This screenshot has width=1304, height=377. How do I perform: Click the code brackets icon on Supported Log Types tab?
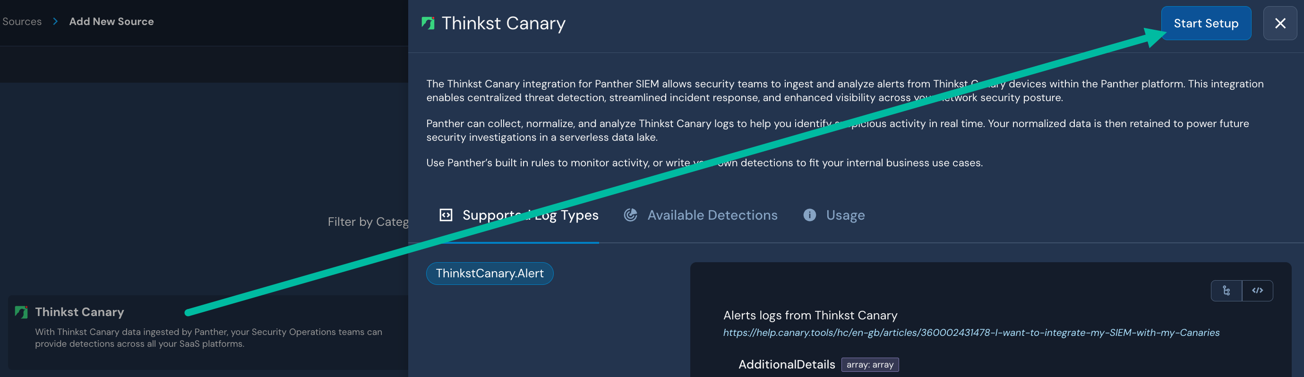pyautogui.click(x=446, y=214)
